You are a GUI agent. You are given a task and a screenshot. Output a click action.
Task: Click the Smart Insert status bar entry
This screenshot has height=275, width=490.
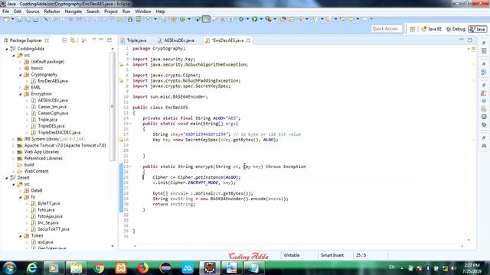tap(332, 255)
